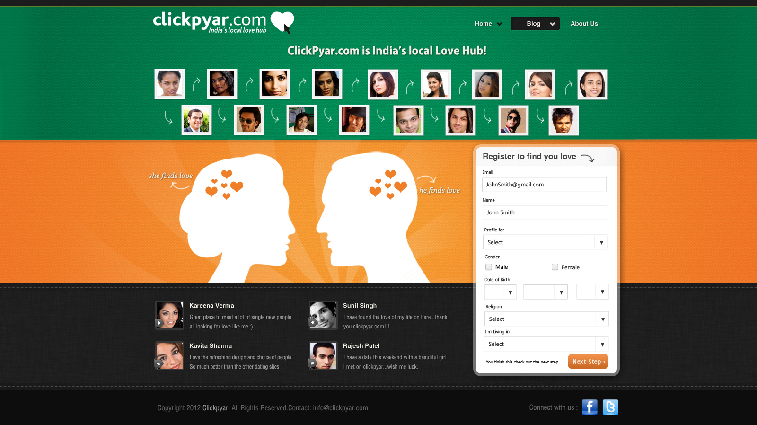This screenshot has height=425, width=757.
Task: Focus the Email input field
Action: coord(544,185)
